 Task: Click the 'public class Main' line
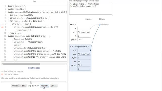click(x=17, y=9)
